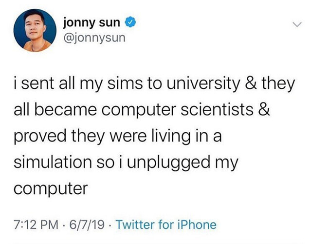Click the "Twitter for iPhone" source link
This screenshot has height=244, width=310.
[166, 224]
